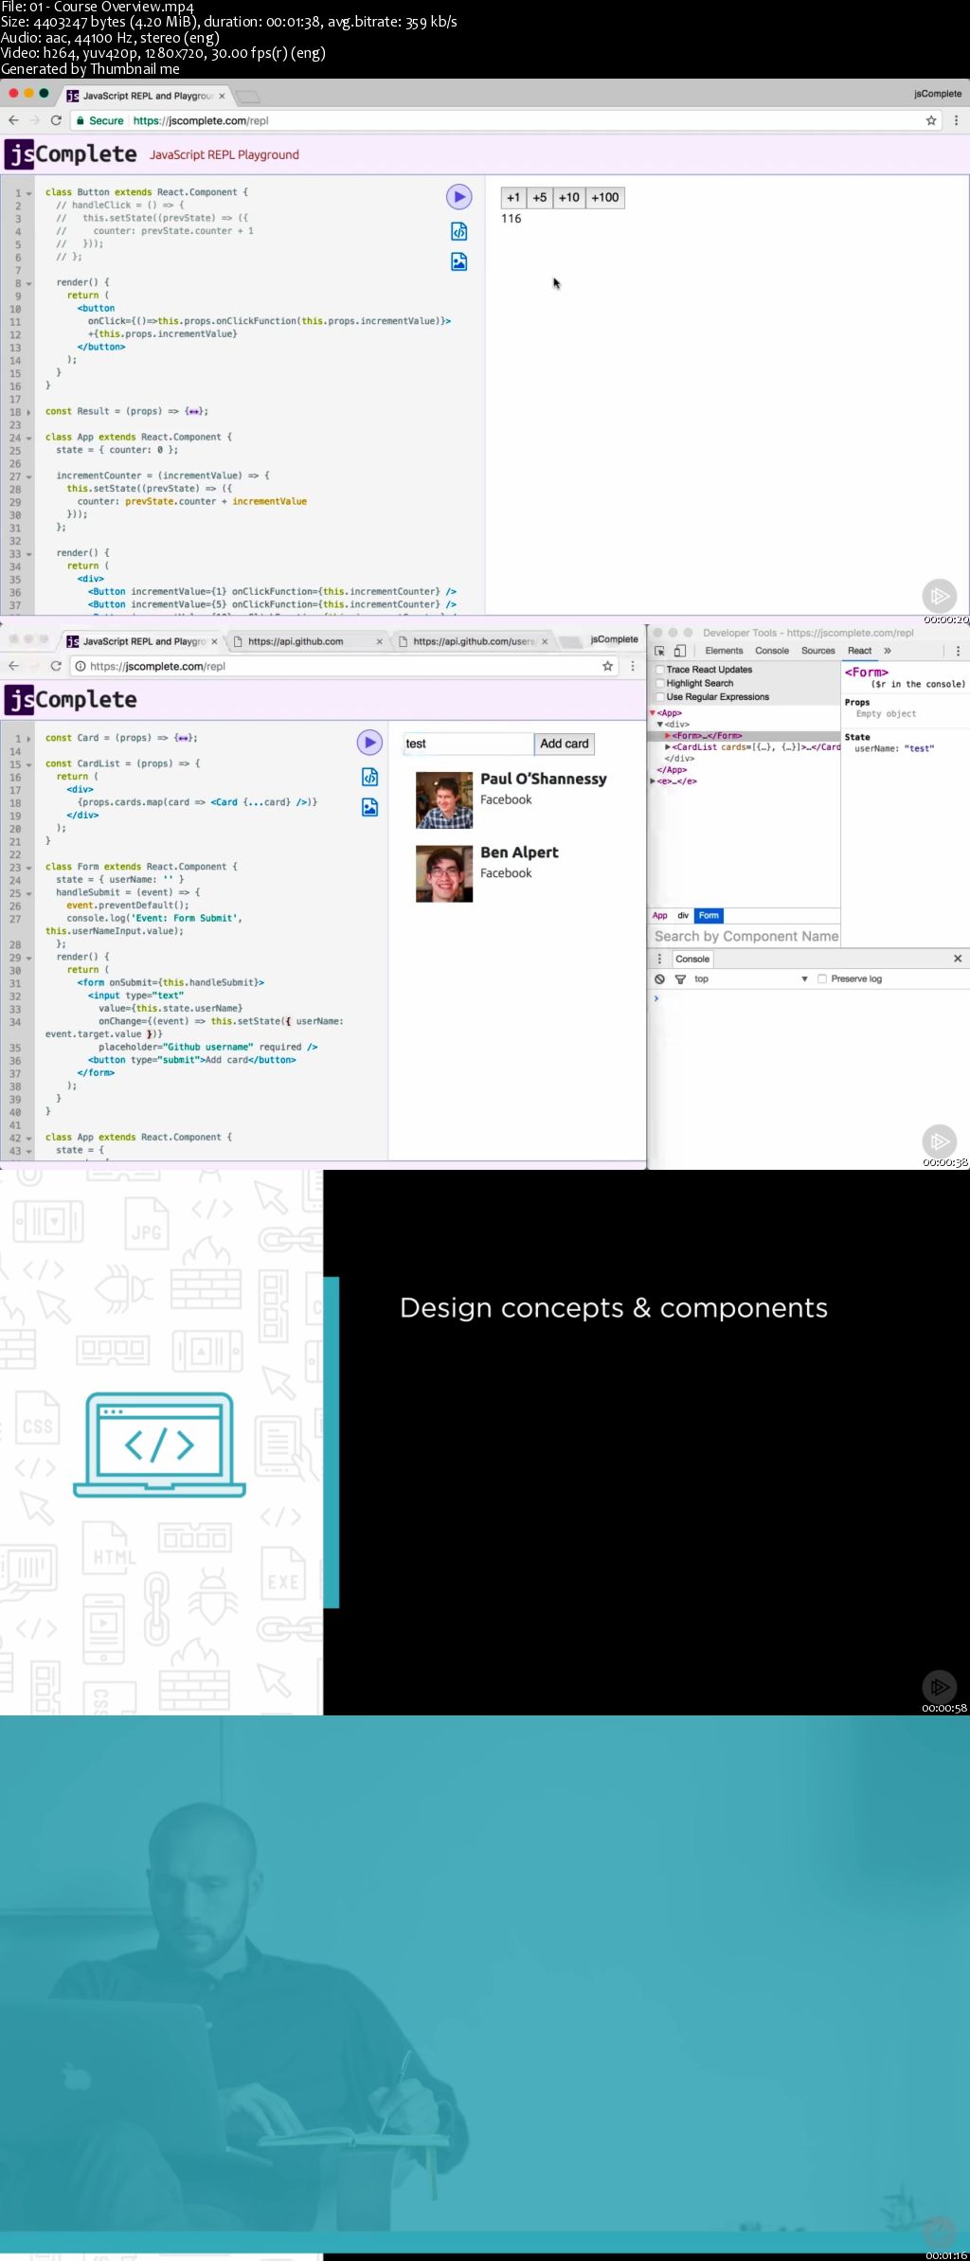Focus the Github username field containing test
Screen dimensions: 970x2261
pyautogui.click(x=468, y=744)
